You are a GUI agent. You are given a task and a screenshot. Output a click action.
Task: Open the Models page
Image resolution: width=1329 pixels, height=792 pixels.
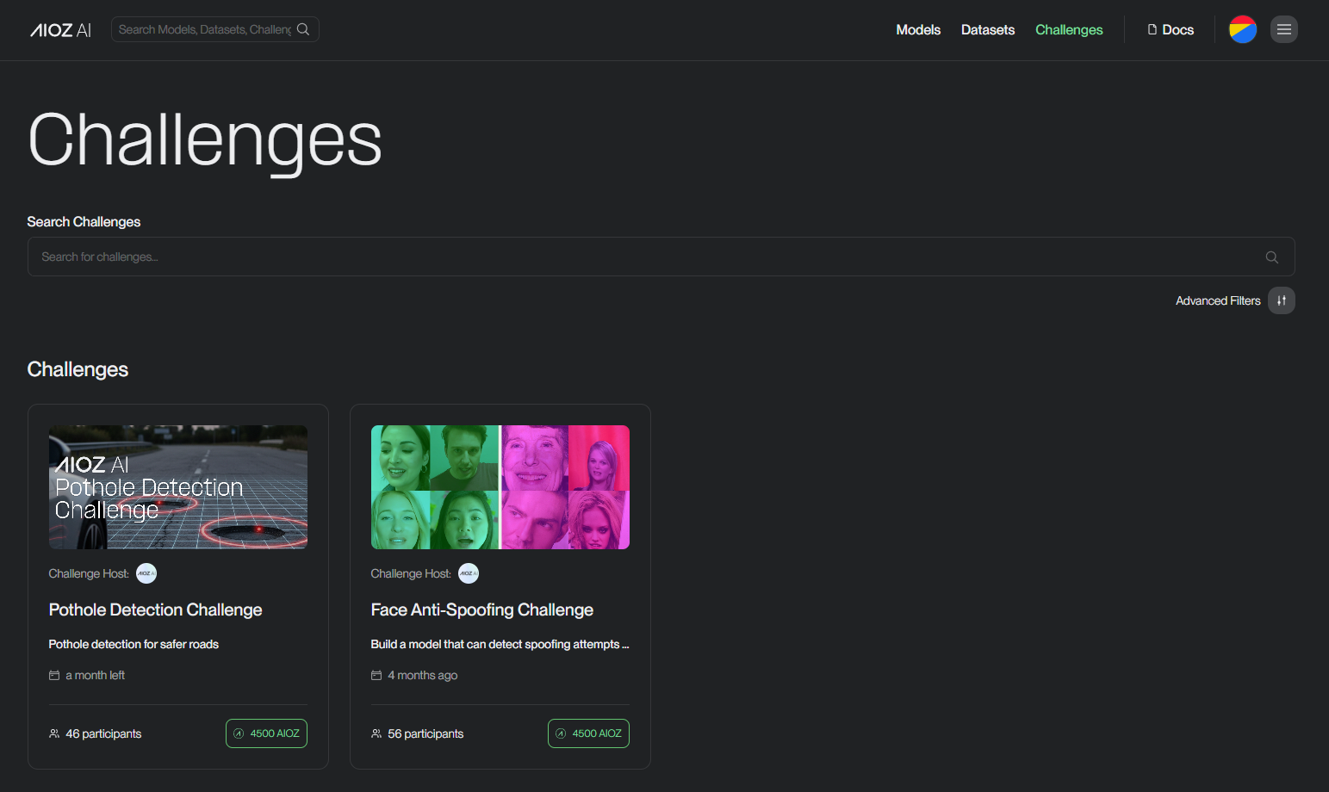coord(918,29)
